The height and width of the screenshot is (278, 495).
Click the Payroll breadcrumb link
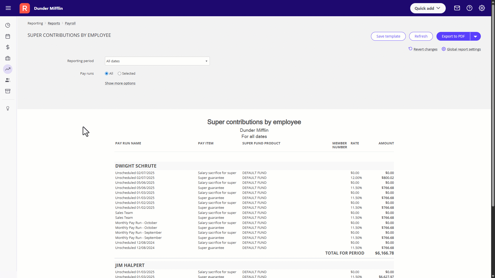pyautogui.click(x=70, y=23)
